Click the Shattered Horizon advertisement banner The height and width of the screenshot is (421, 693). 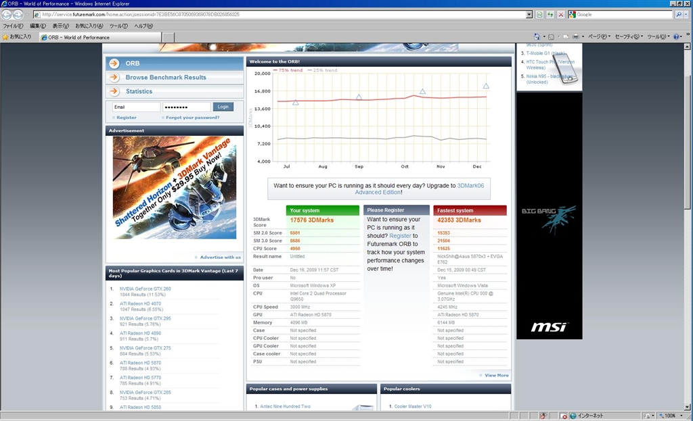(174, 188)
